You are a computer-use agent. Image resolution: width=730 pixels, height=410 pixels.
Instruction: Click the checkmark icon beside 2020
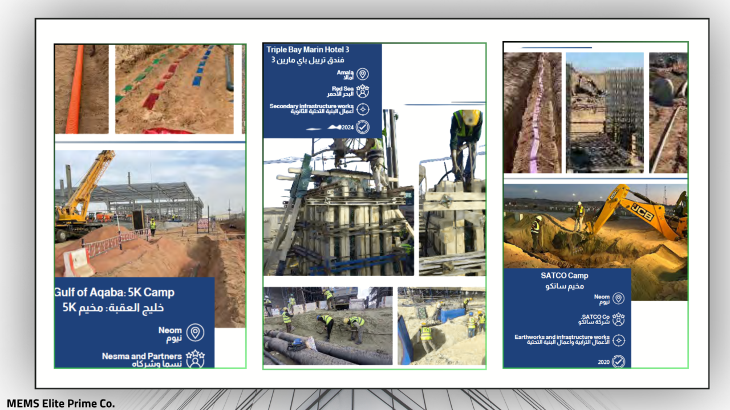click(618, 362)
